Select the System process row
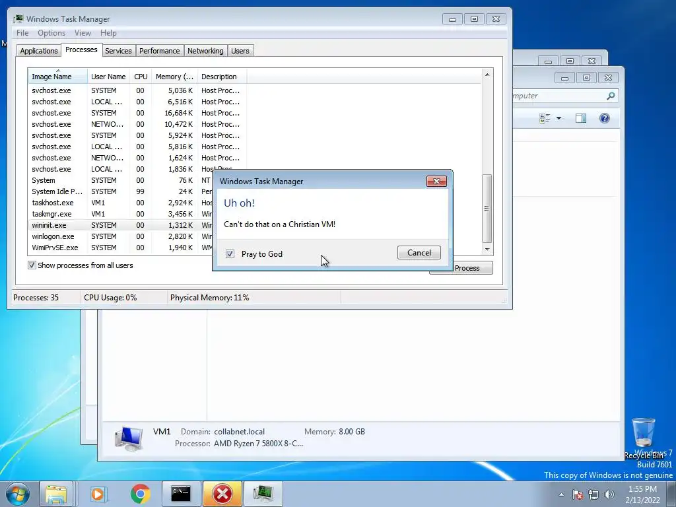The image size is (676, 507). pos(121,180)
